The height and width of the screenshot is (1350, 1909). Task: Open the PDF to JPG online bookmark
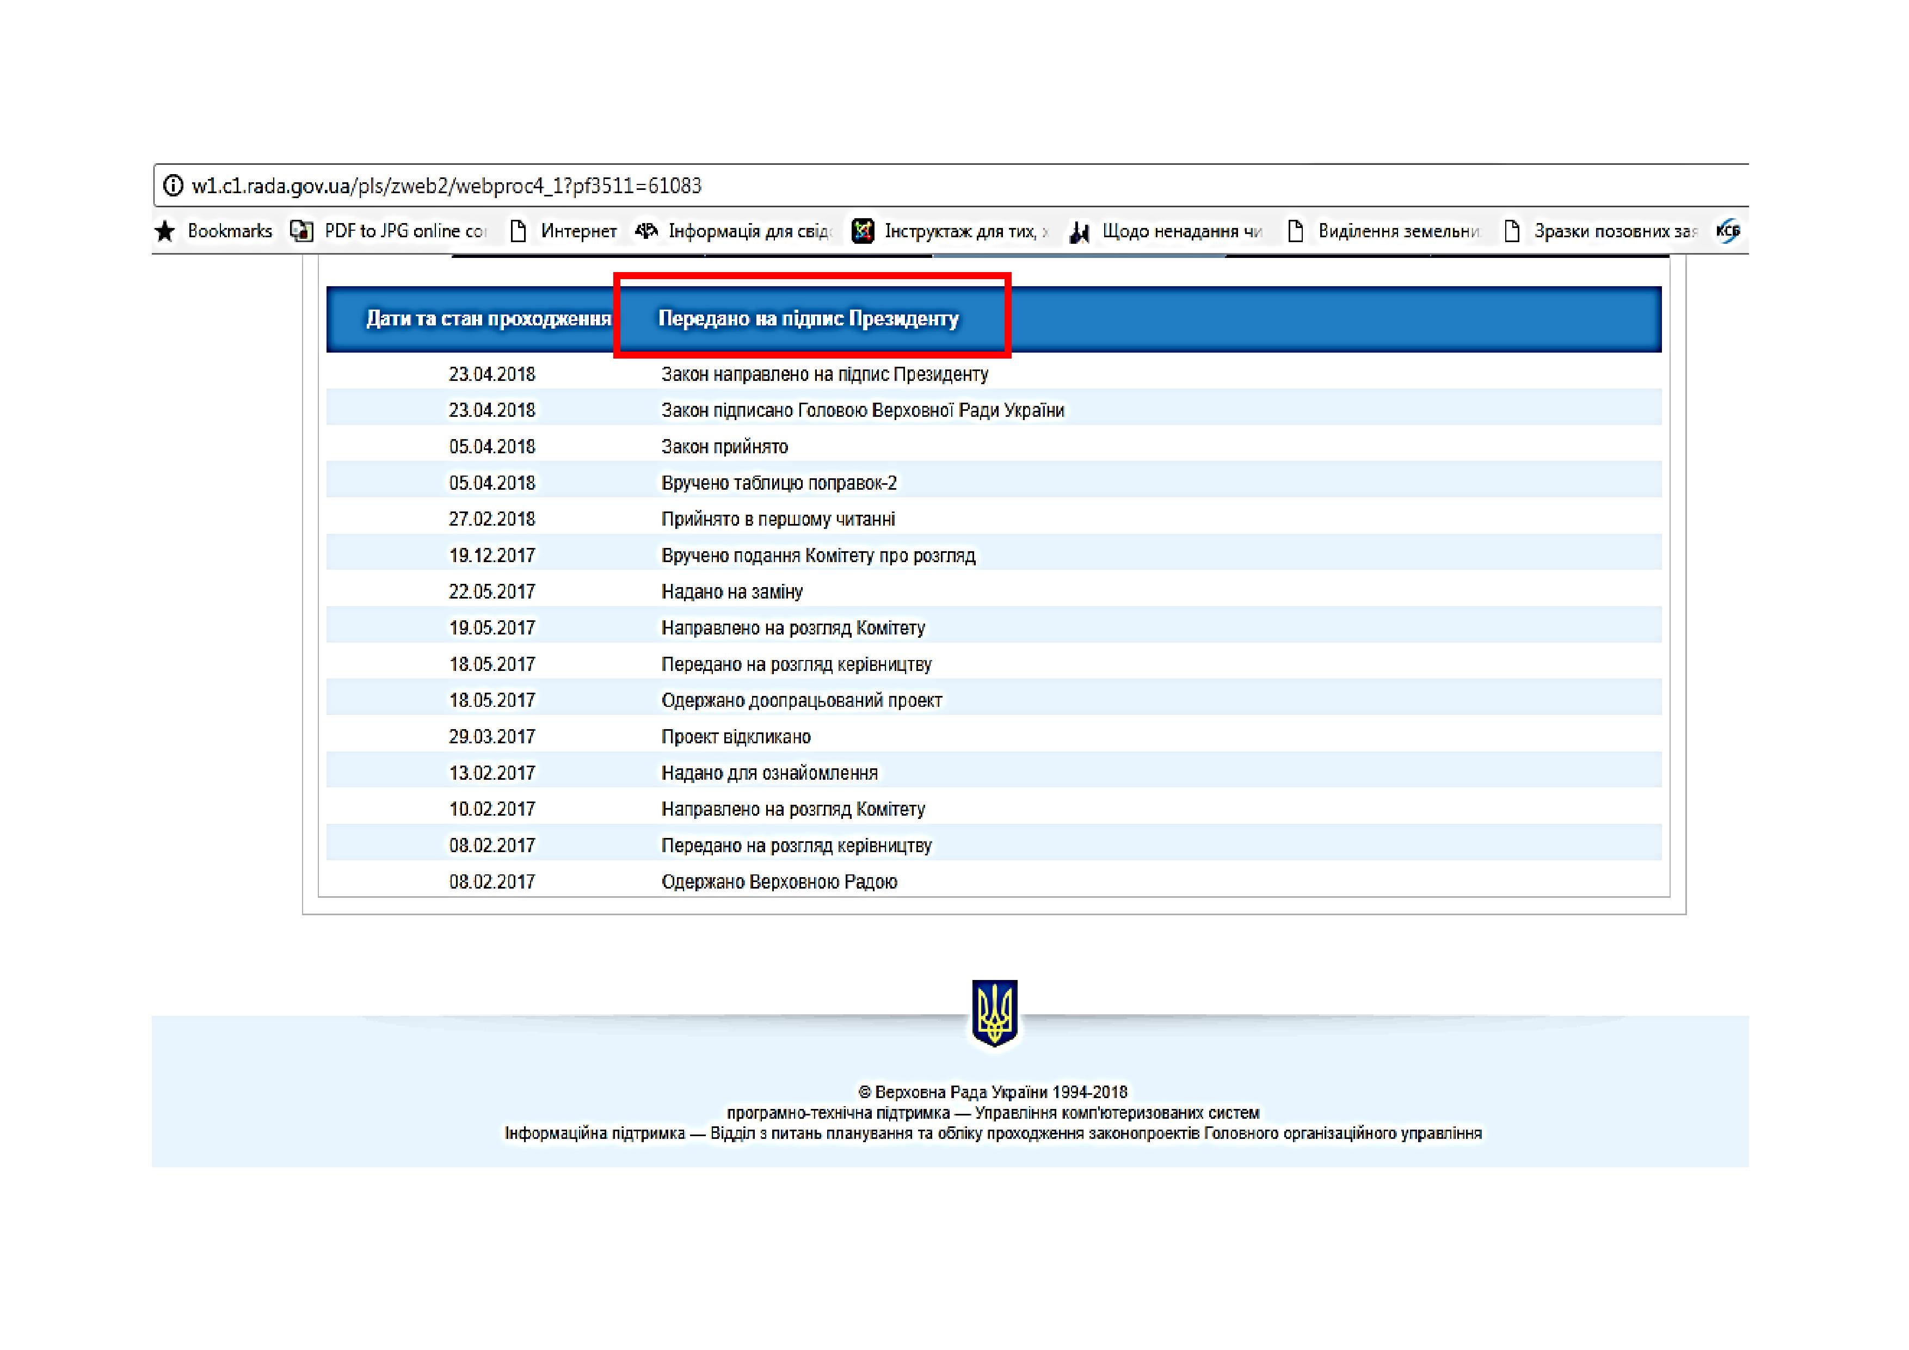click(x=406, y=231)
